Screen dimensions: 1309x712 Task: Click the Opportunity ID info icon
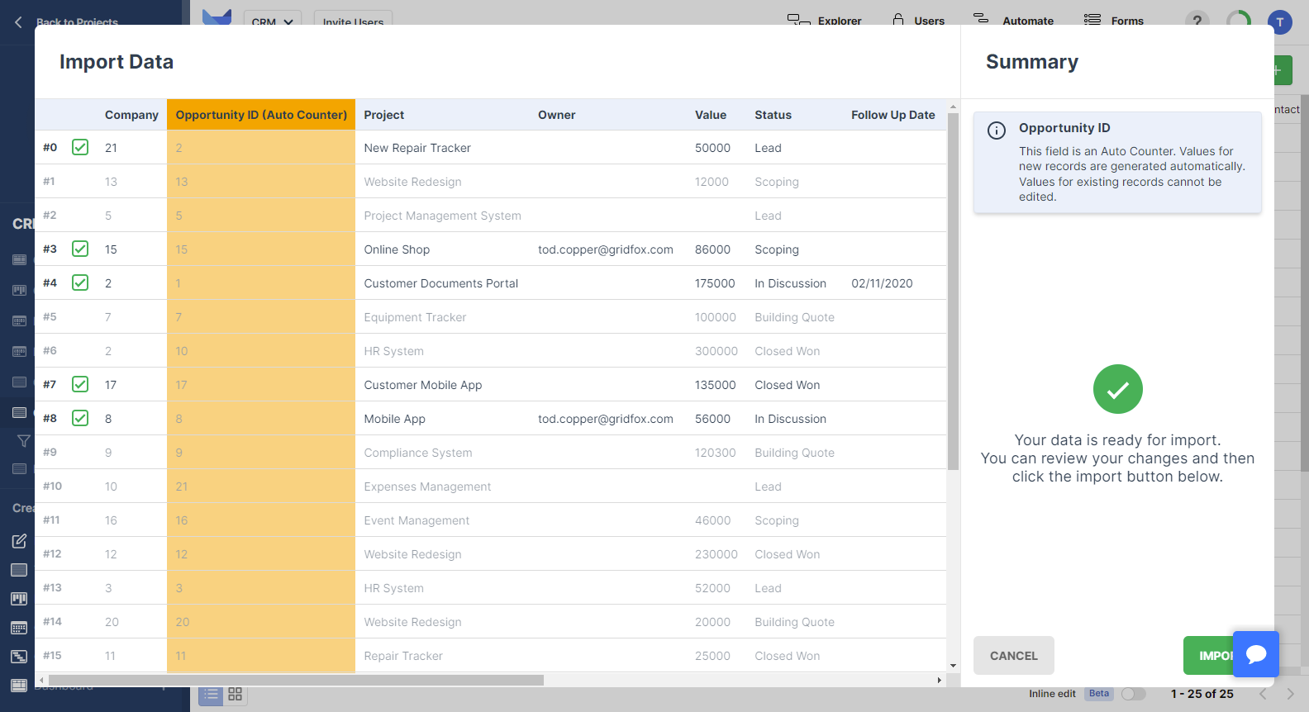click(x=997, y=131)
